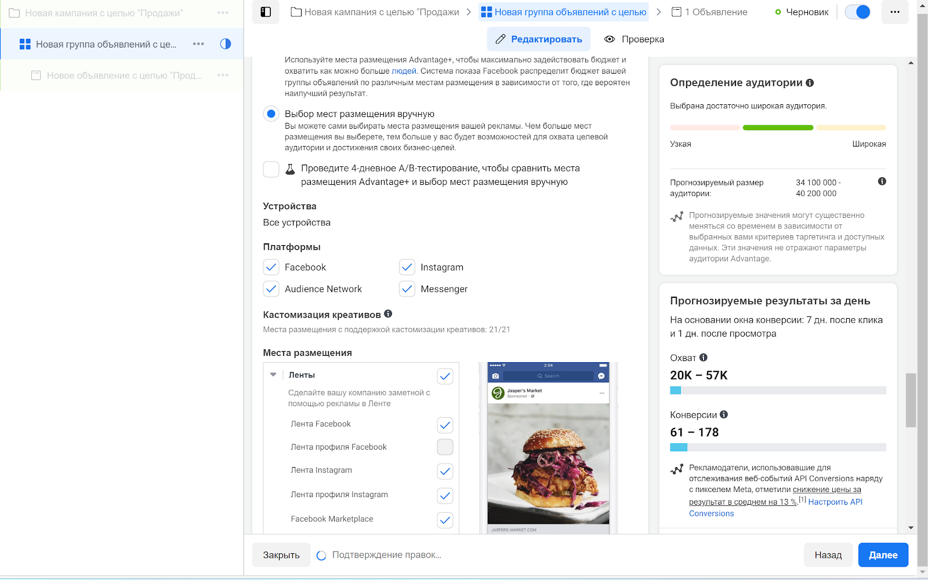Open campaign breadcrumb 'Новая кампания с целью'

pos(375,12)
